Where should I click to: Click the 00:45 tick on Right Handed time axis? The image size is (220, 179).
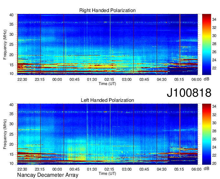[x=74, y=79]
